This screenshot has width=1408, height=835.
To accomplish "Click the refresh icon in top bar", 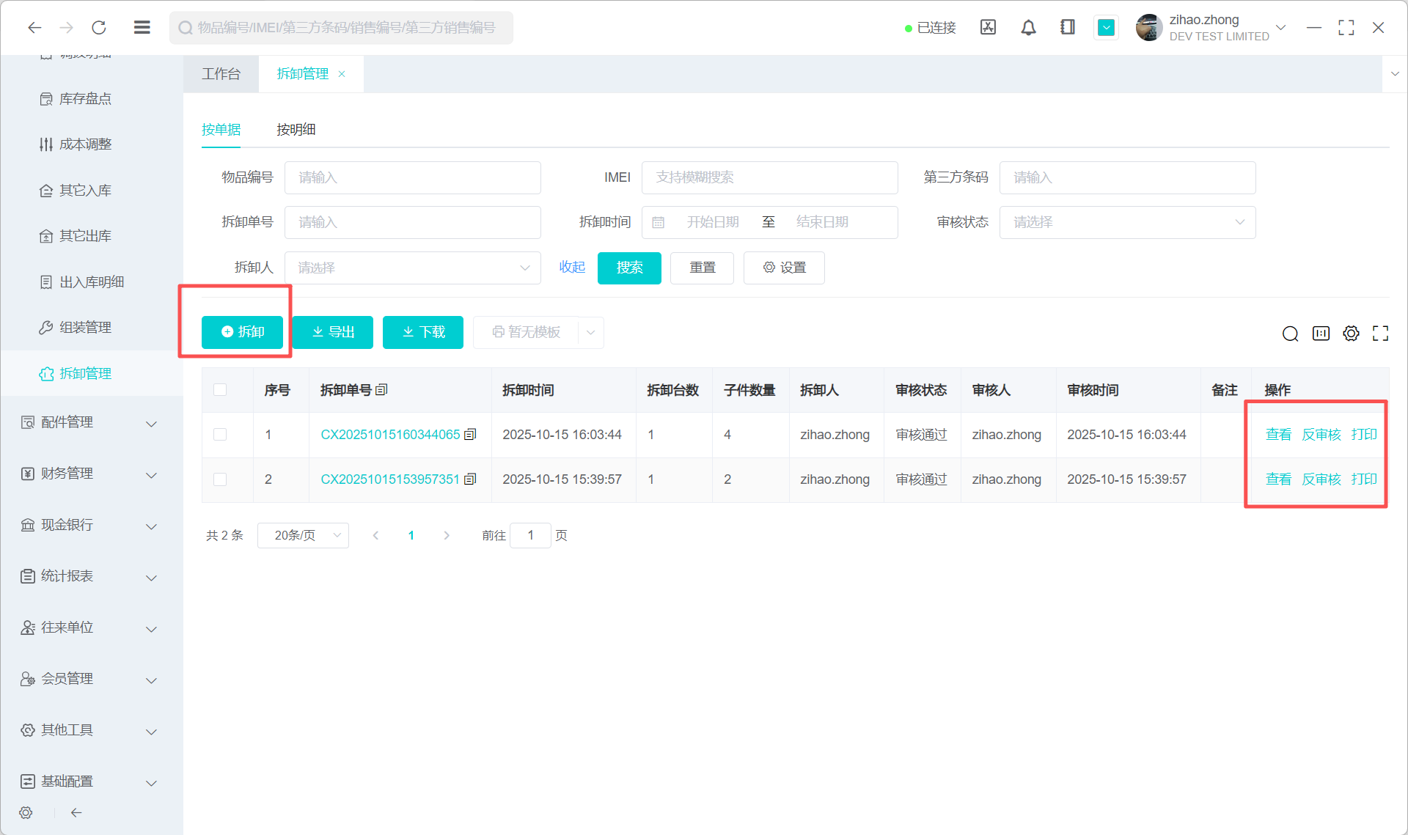I will coord(99,28).
